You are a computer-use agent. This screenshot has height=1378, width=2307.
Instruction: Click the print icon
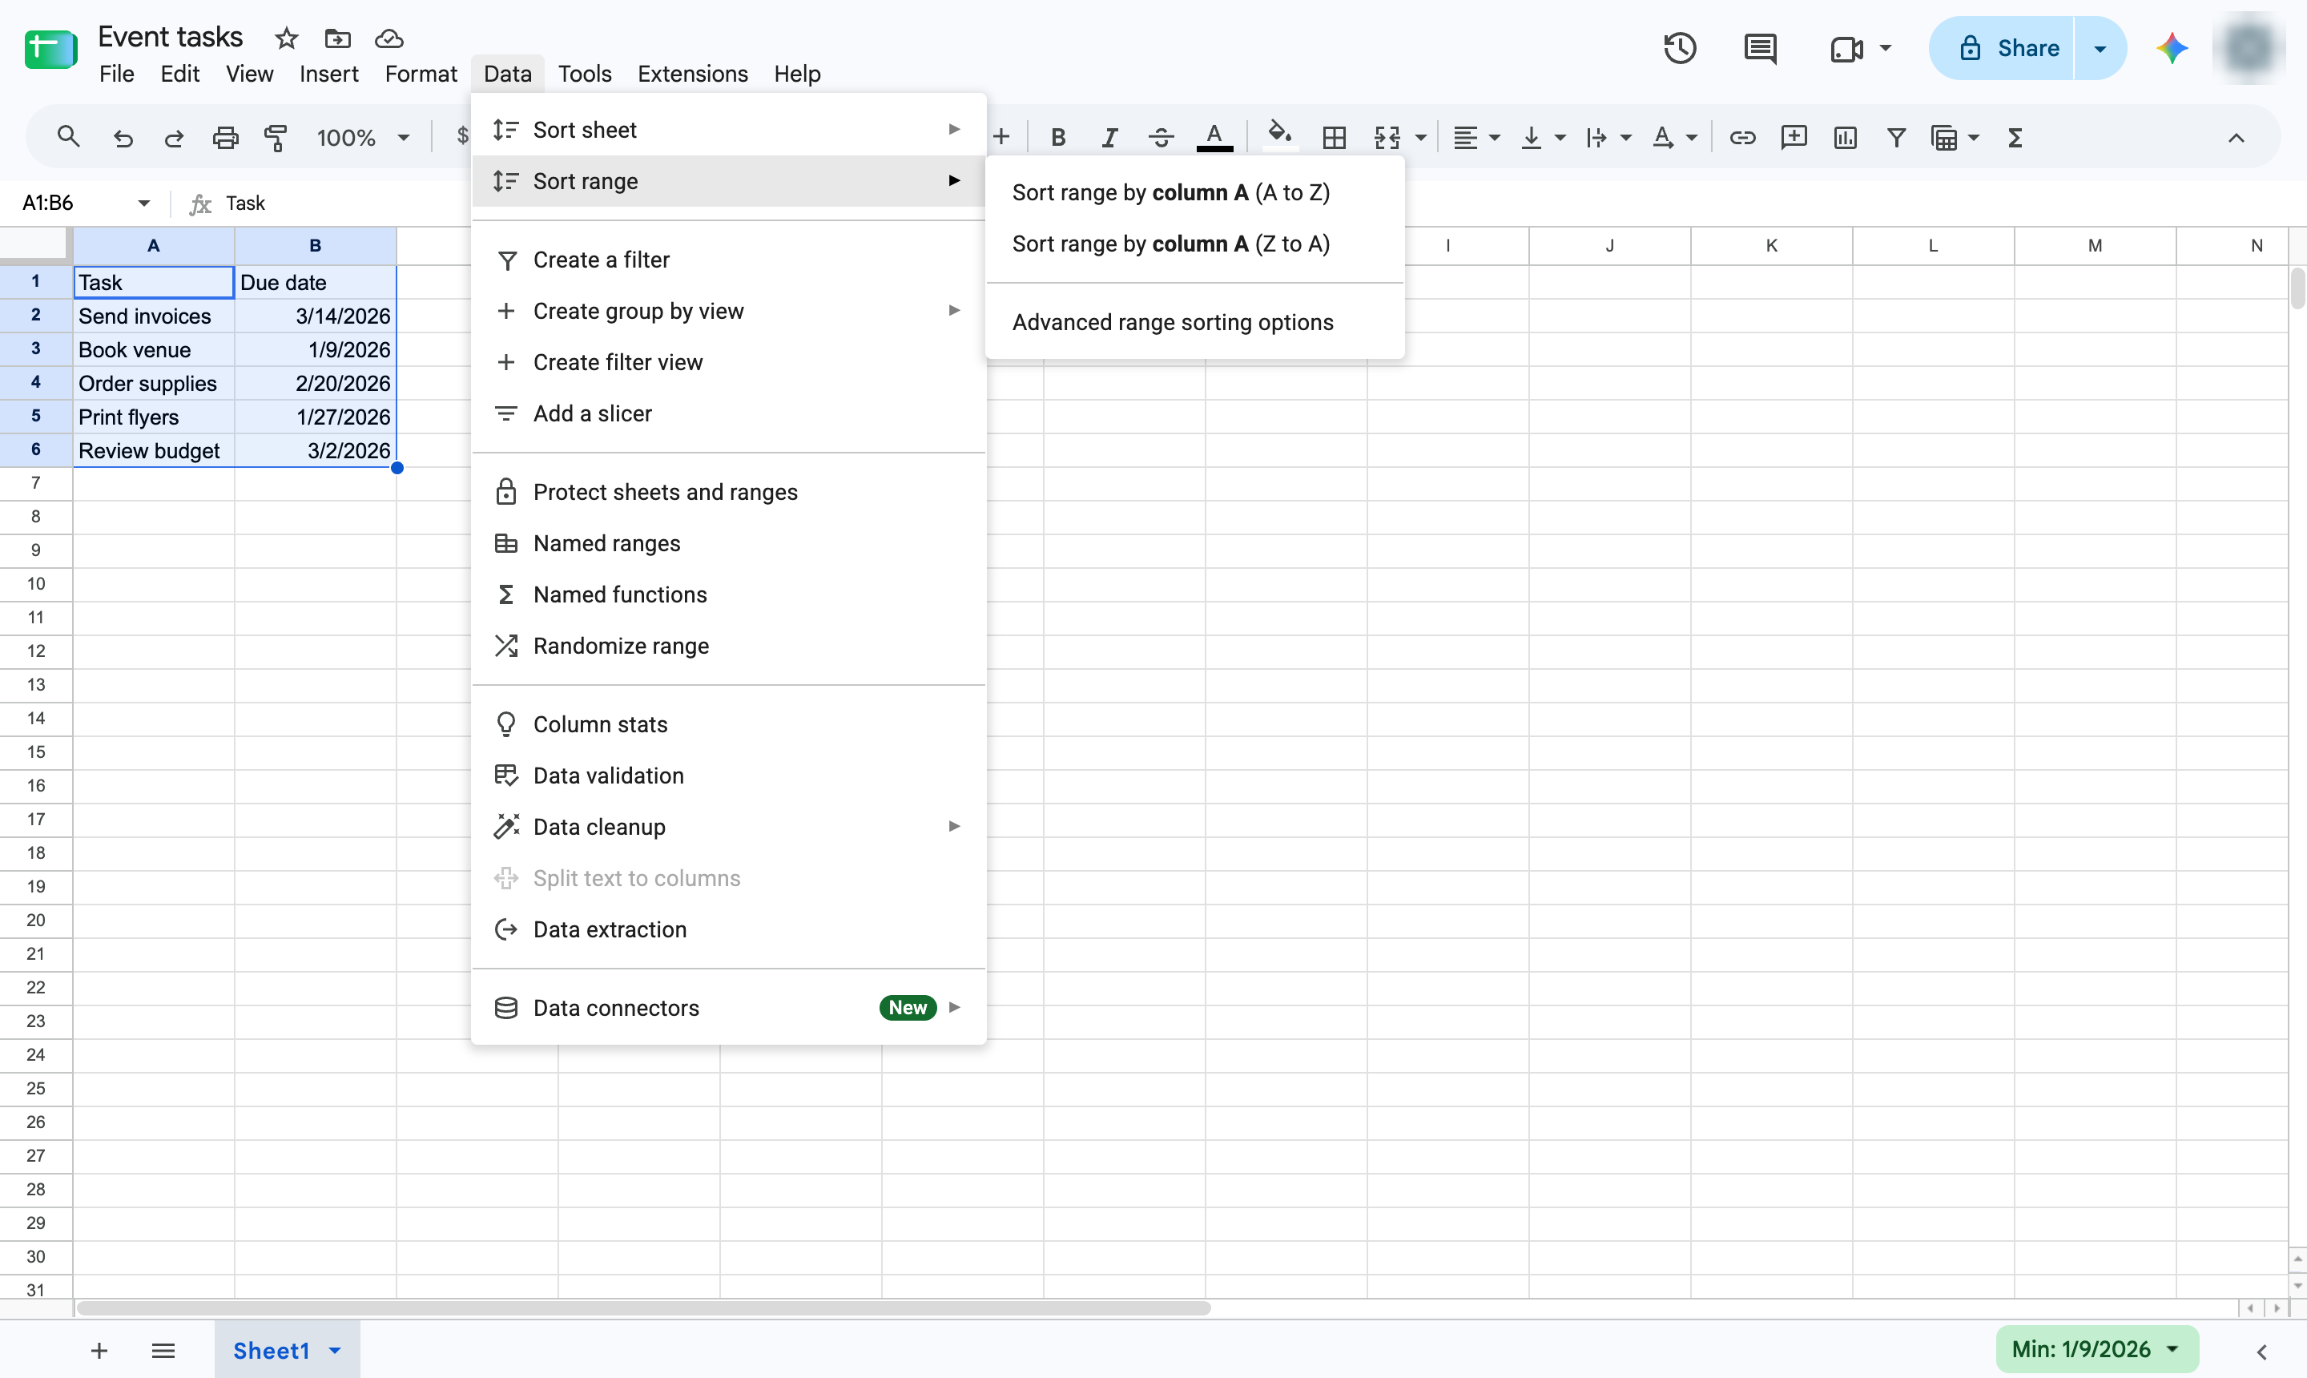[226, 138]
